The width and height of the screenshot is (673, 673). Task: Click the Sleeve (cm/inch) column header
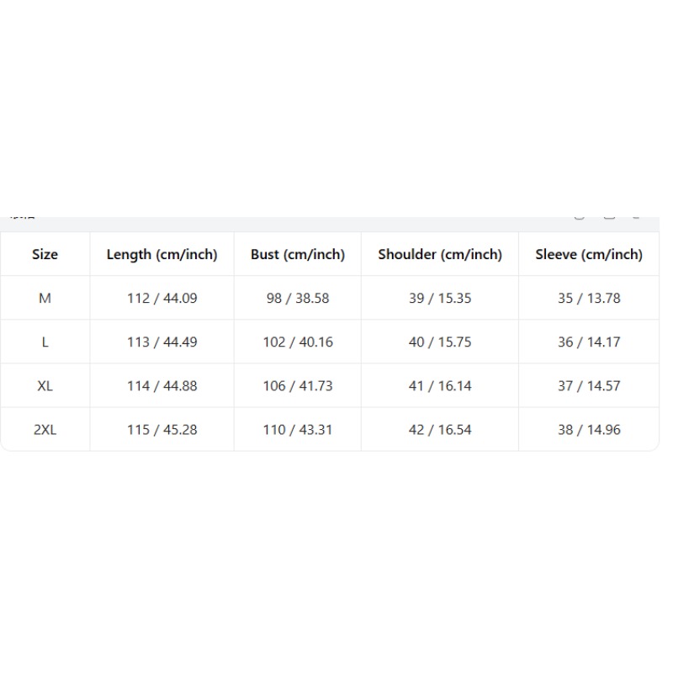pos(589,254)
